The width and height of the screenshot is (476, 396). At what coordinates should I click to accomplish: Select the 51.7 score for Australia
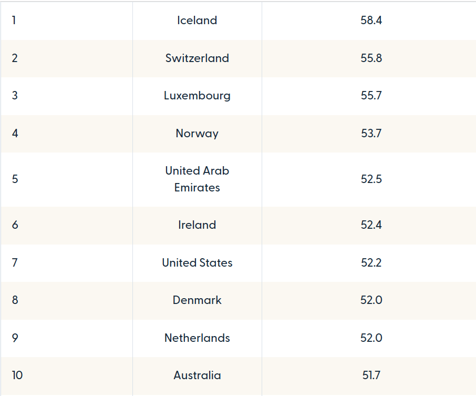pos(371,375)
